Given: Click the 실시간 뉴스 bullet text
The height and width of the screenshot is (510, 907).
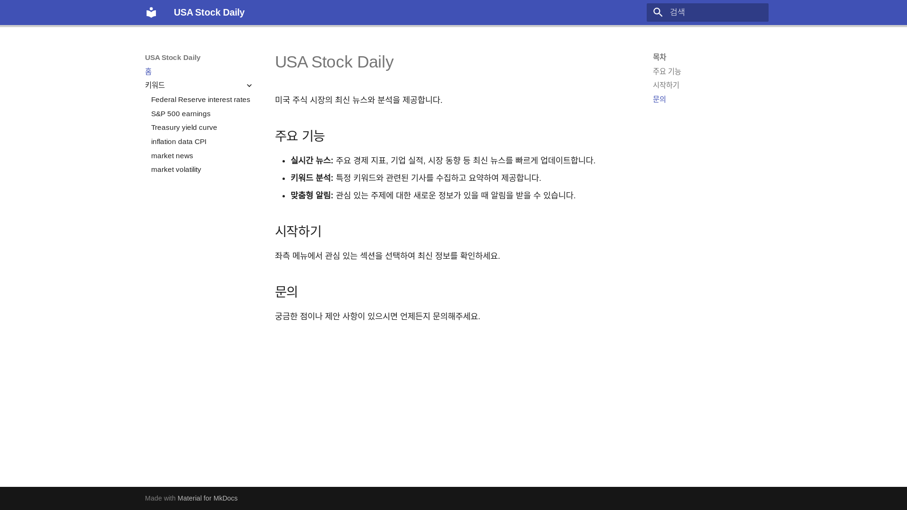Looking at the screenshot, I should click(x=443, y=161).
